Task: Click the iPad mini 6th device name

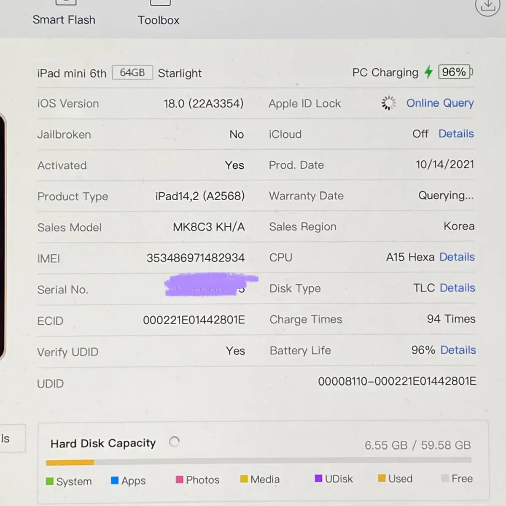Action: tap(72, 73)
